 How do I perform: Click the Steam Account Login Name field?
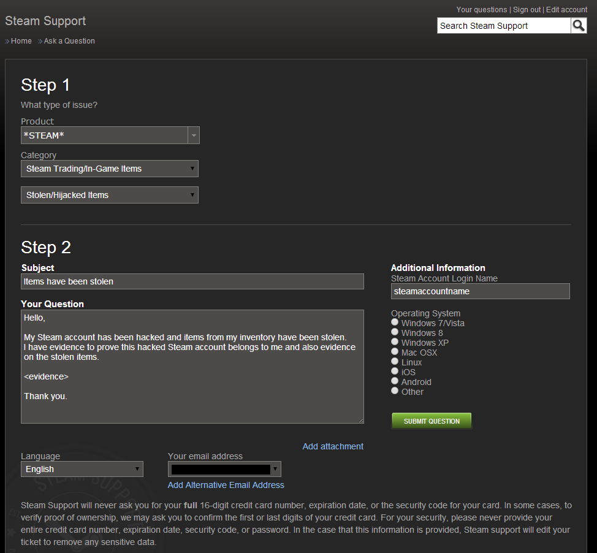[480, 291]
